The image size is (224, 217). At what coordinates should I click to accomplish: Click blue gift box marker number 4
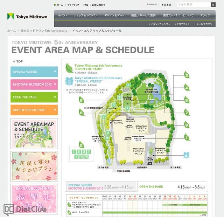click(x=187, y=155)
